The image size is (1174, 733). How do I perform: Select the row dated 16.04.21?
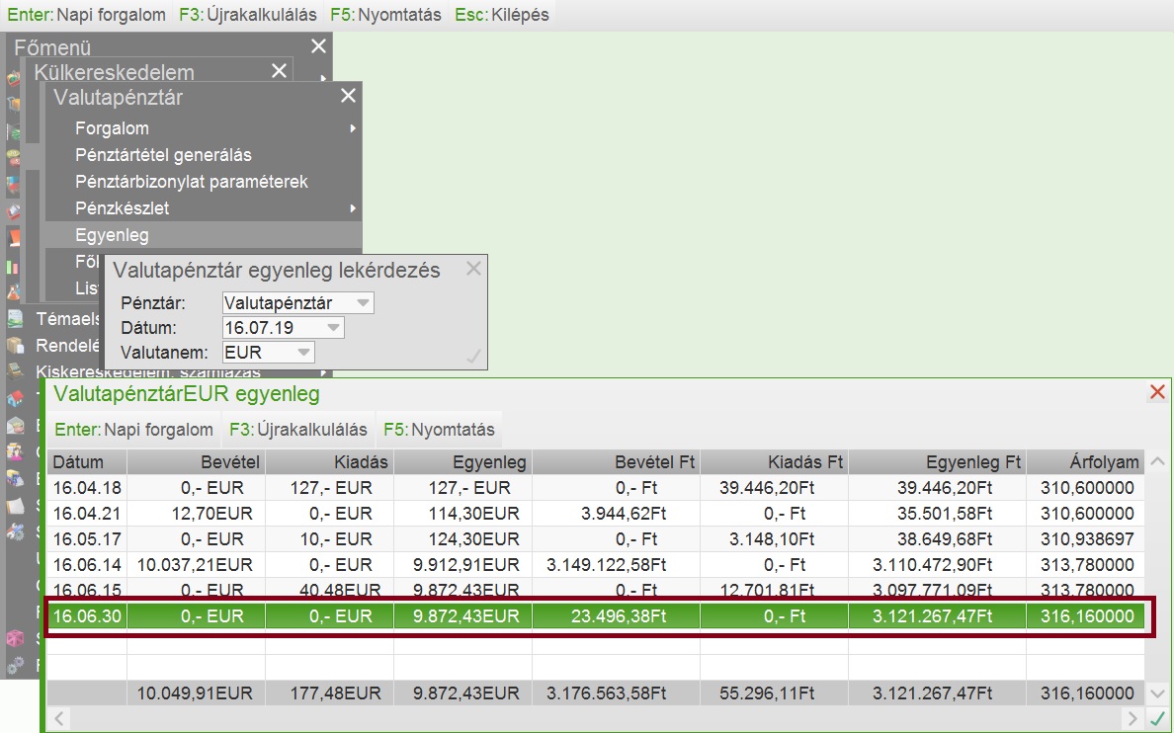coord(596,514)
